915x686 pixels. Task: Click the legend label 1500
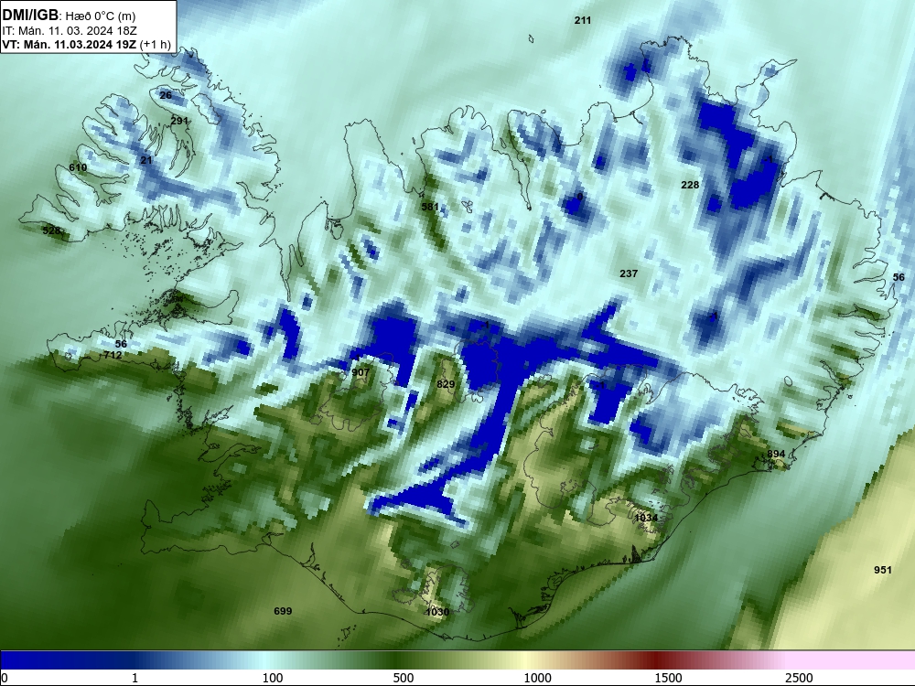pyautogui.click(x=668, y=679)
